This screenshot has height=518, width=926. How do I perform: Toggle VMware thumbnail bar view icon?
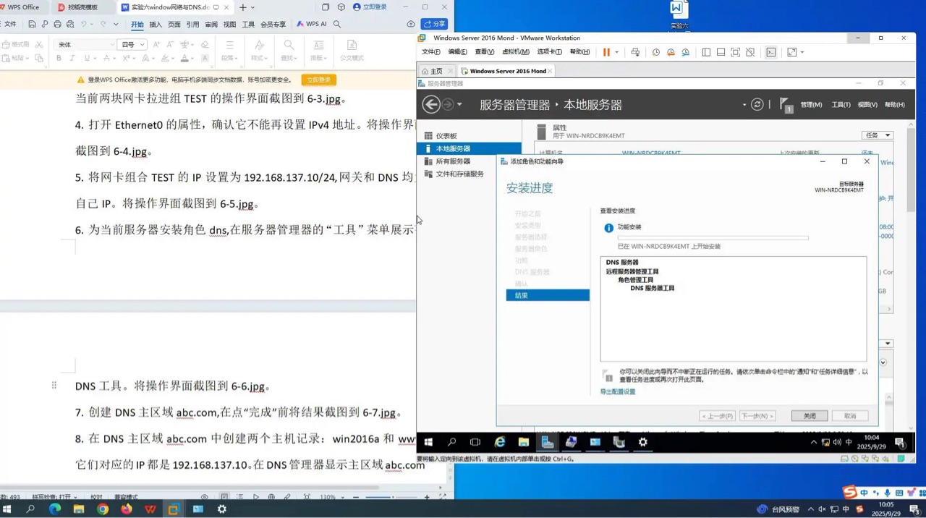click(721, 52)
